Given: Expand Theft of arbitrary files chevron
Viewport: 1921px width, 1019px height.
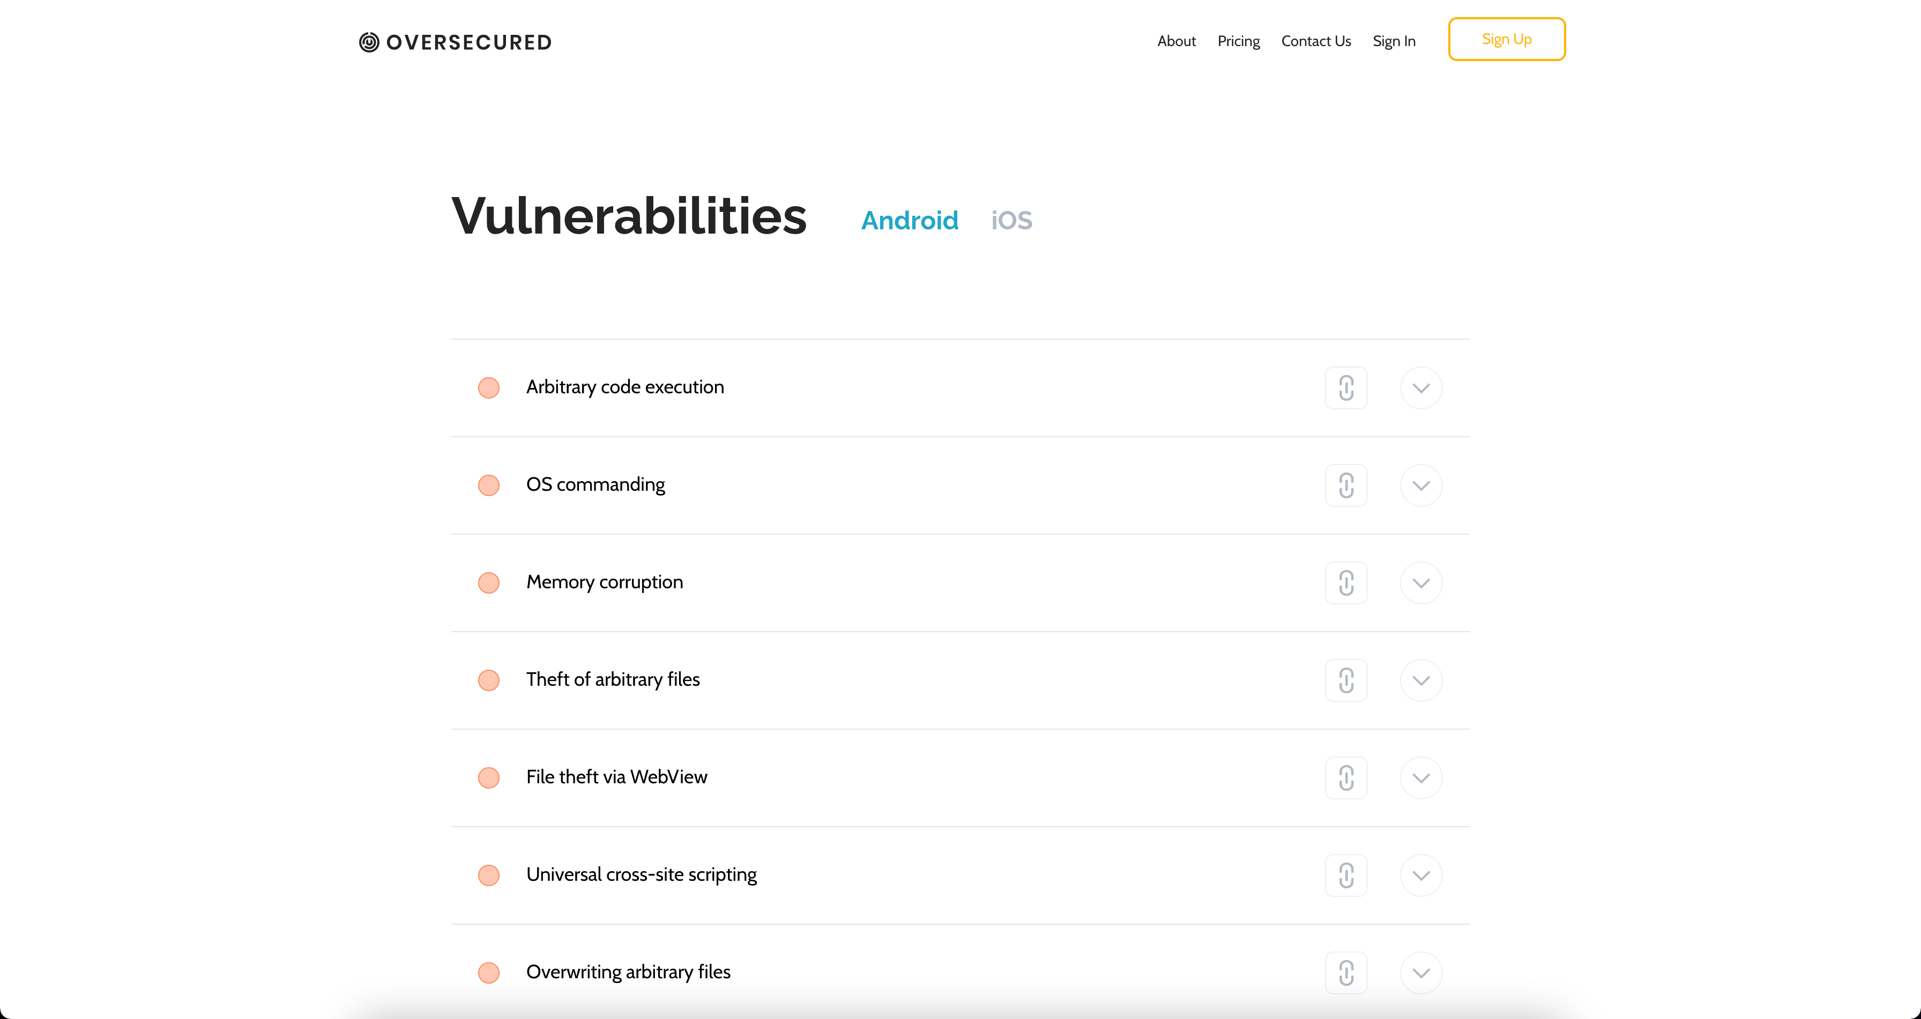Looking at the screenshot, I should [x=1420, y=680].
